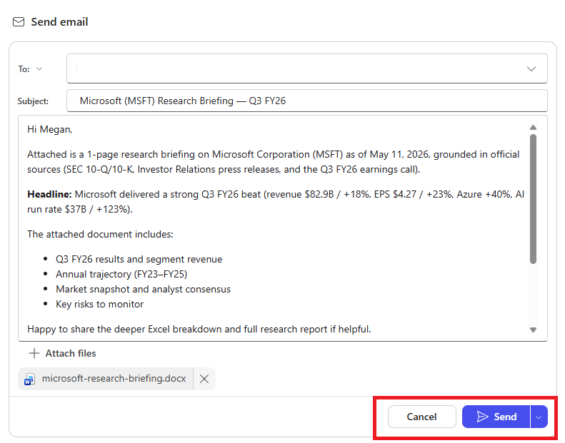Click the paper plane icon on Send
565x443 pixels.
[x=482, y=417]
